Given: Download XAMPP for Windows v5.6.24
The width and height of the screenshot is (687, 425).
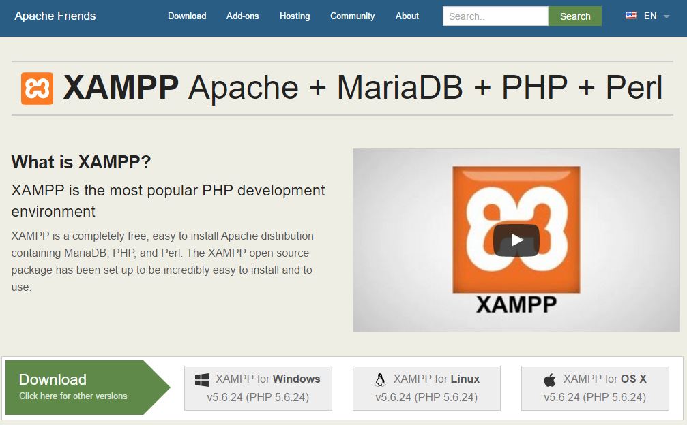Looking at the screenshot, I should tap(259, 387).
